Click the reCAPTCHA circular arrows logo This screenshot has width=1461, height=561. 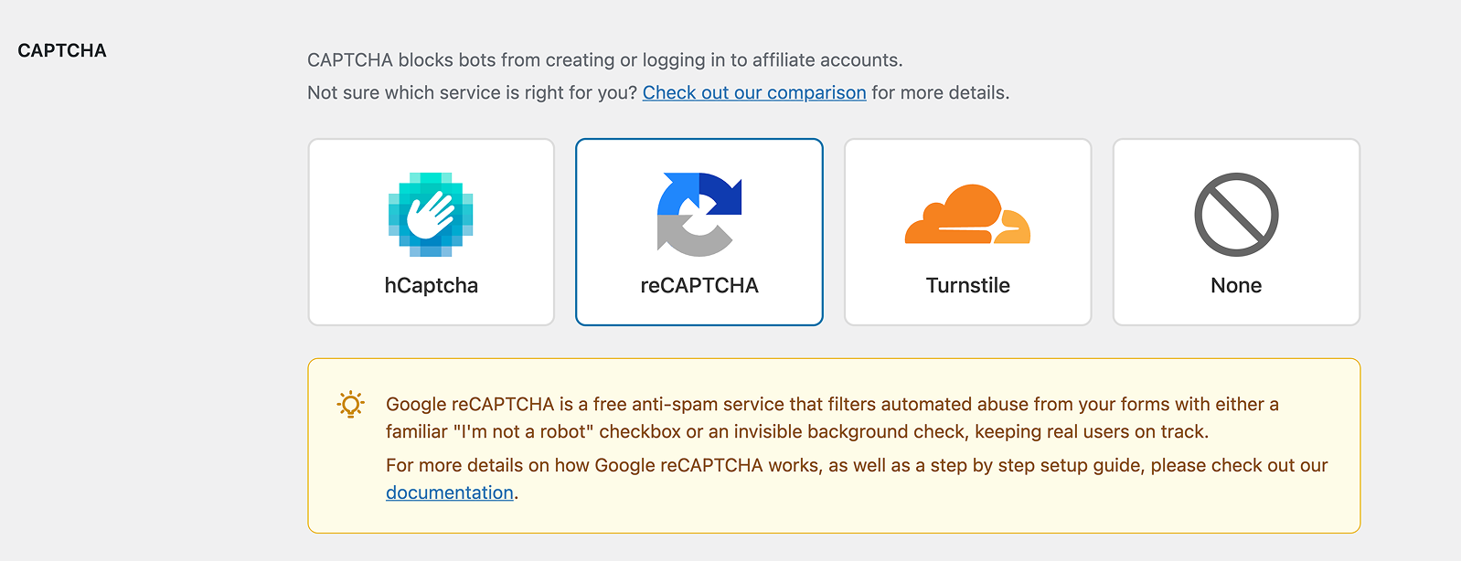click(699, 215)
